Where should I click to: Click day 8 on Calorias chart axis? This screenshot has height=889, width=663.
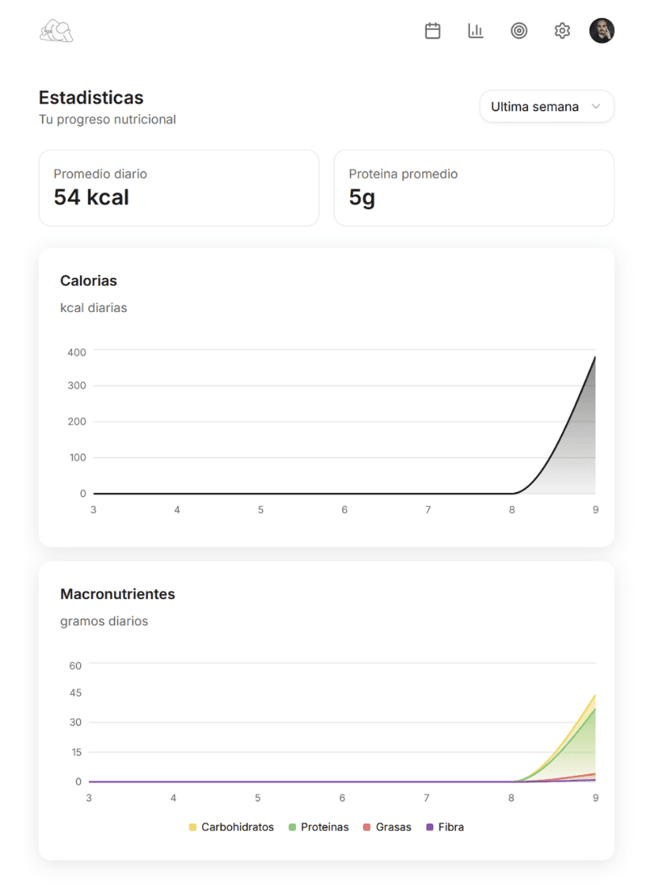click(512, 510)
